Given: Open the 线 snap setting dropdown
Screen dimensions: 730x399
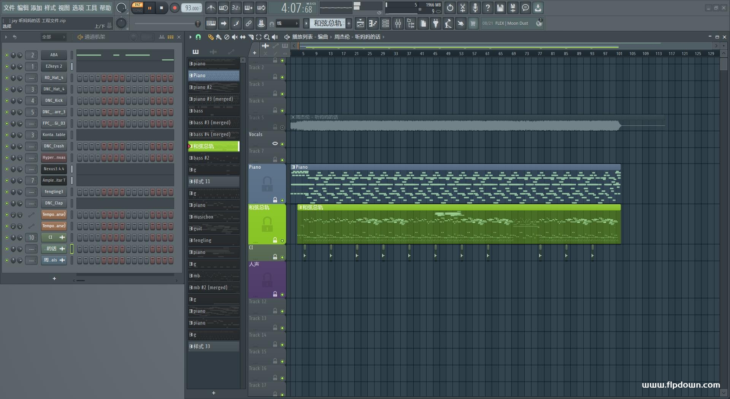Looking at the screenshot, I should [287, 24].
